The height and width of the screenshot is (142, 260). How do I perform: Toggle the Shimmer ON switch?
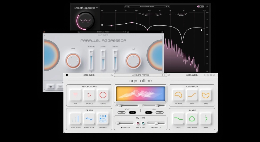(103, 121)
